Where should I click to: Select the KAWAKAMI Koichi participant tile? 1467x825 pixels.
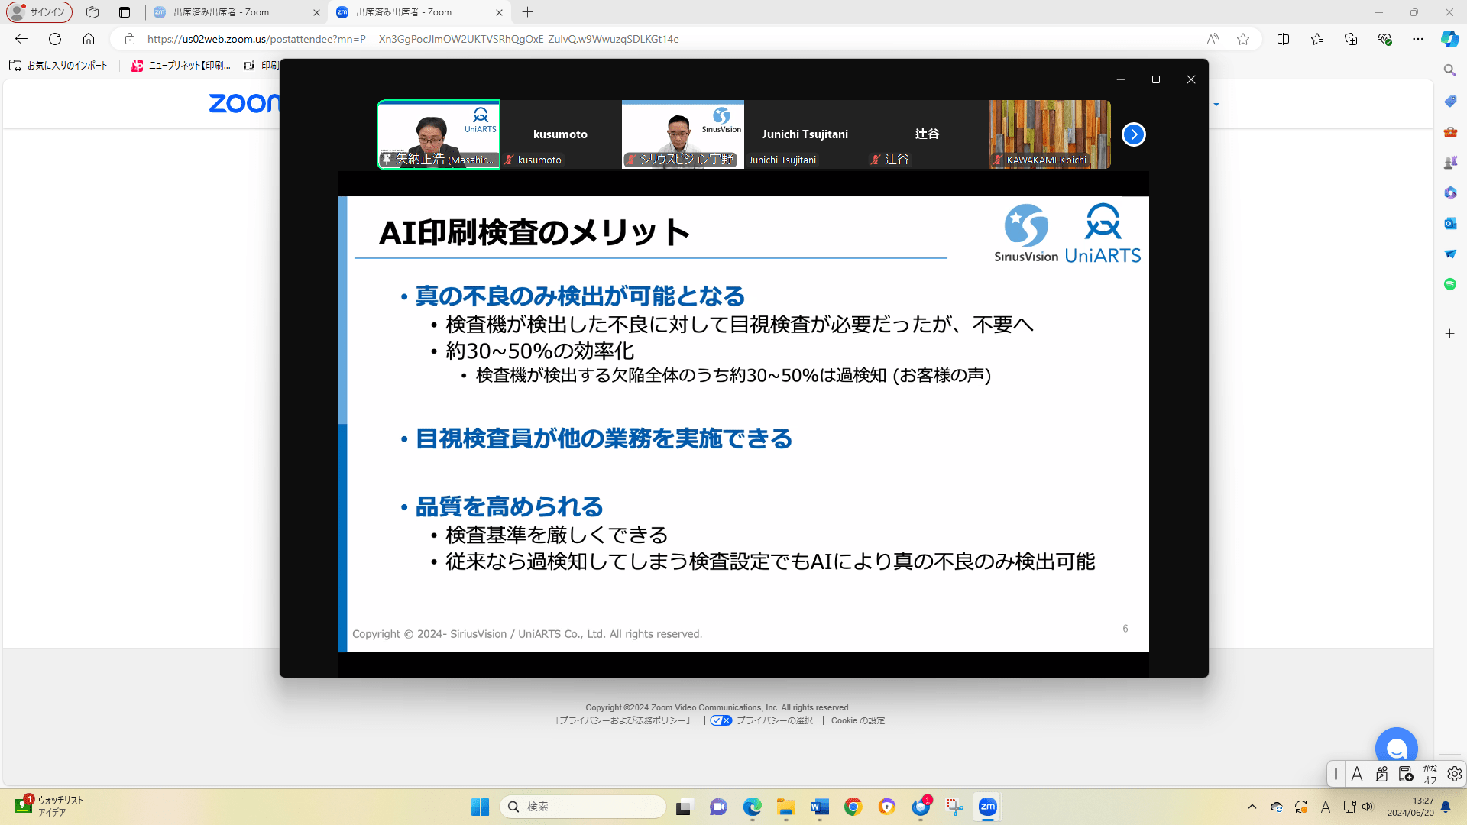(1050, 134)
